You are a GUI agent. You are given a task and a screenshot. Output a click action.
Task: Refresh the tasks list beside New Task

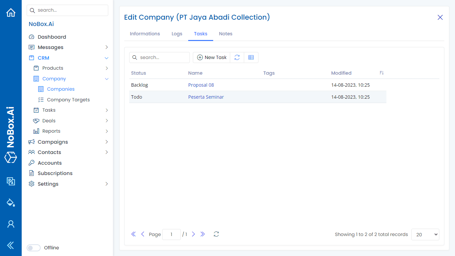coord(237,57)
